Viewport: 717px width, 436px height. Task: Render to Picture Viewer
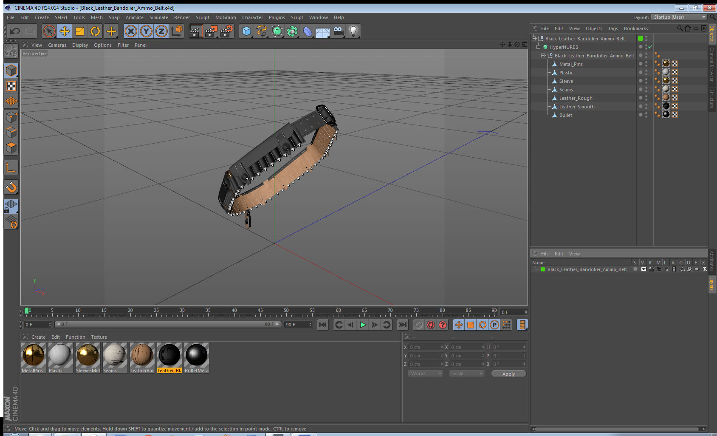(x=211, y=31)
